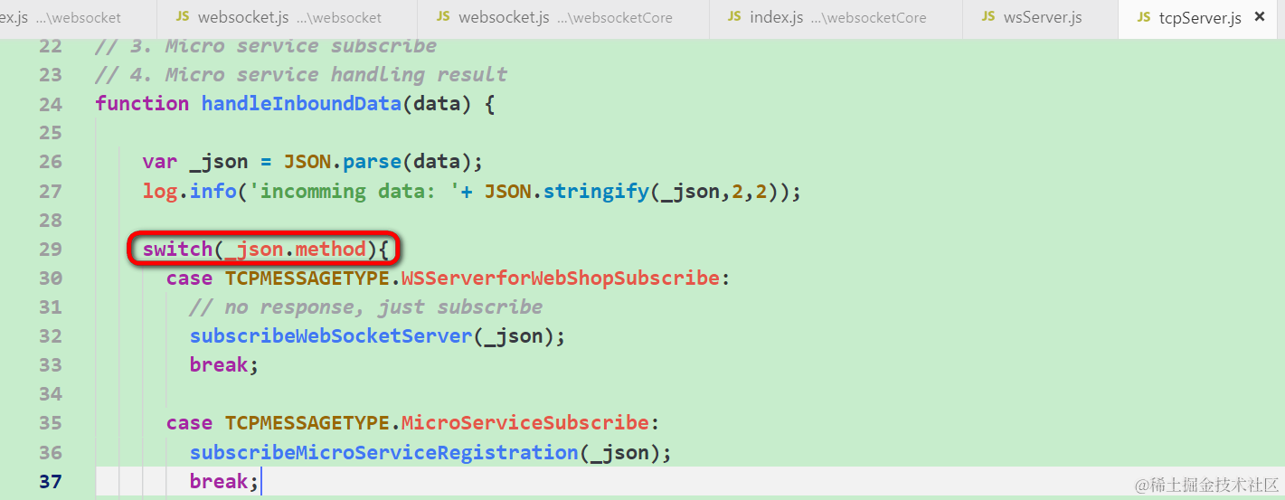
Task: Select line number 26 in the gutter
Action: click(51, 162)
